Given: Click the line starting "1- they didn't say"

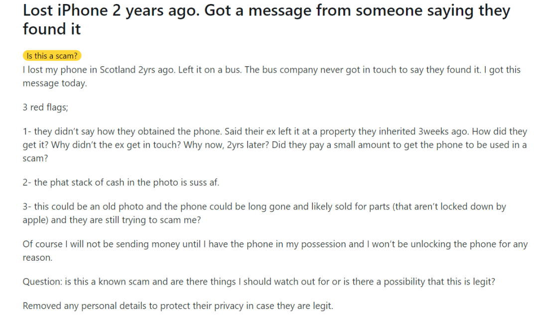Looking at the screenshot, I should (x=275, y=131).
